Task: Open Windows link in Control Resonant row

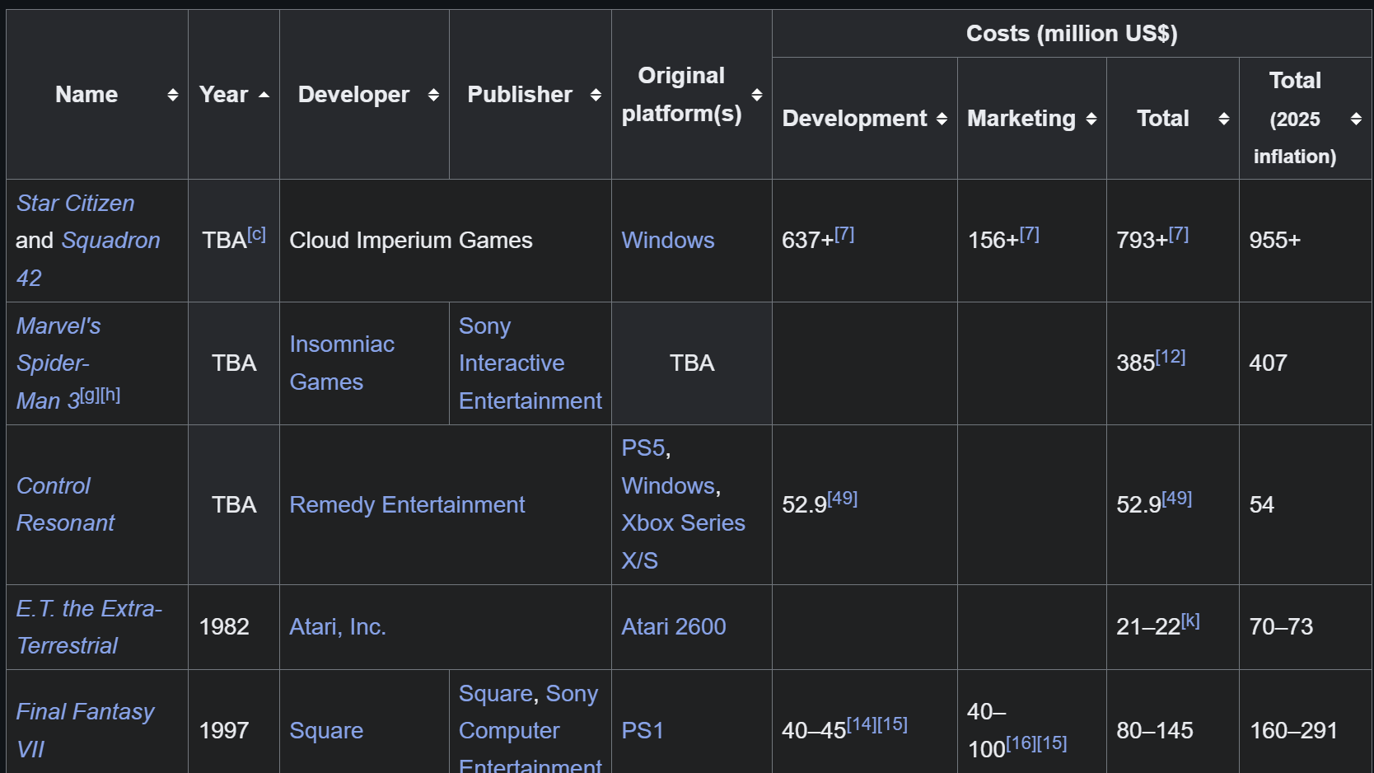Action: (x=668, y=486)
